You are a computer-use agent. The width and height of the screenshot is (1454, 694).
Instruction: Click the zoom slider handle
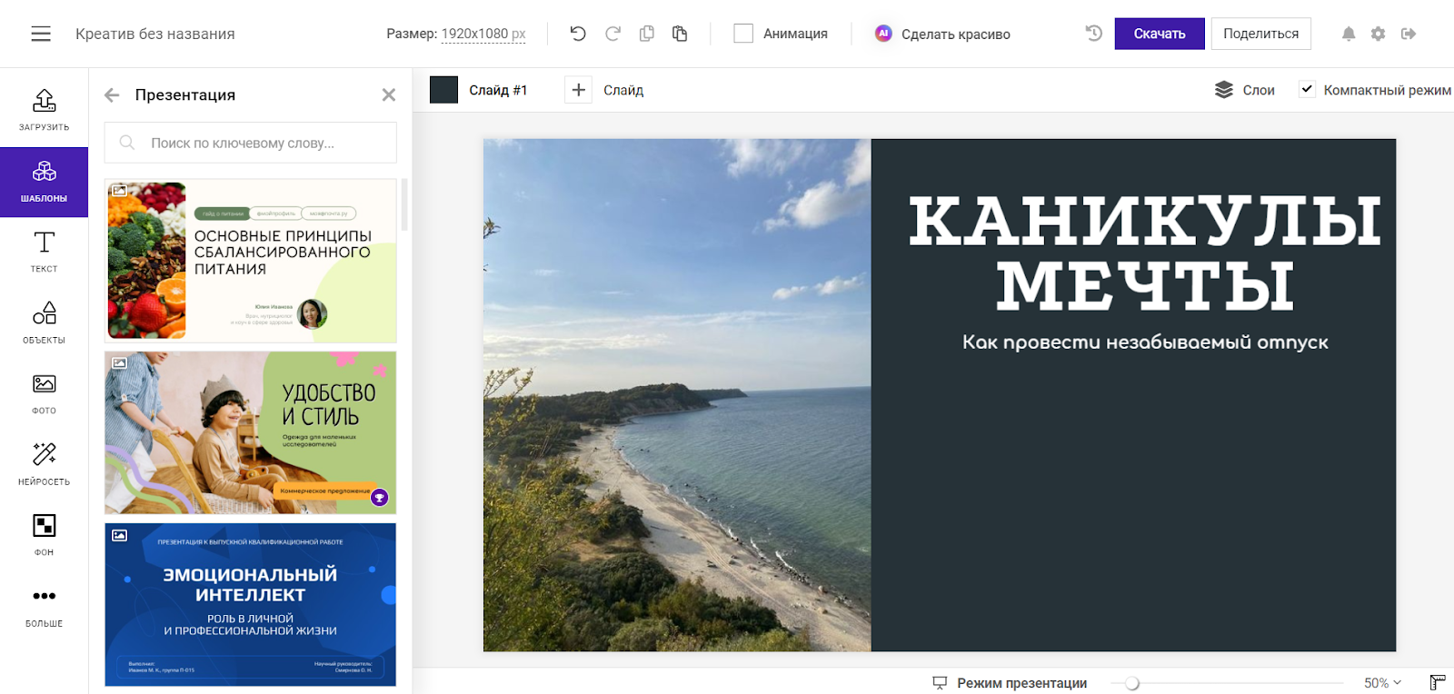[1132, 683]
